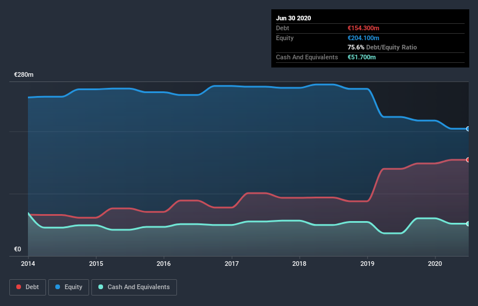Click the Cash And Equivalents endpoint marker
Image resolution: width=478 pixels, height=306 pixels.
pos(468,224)
